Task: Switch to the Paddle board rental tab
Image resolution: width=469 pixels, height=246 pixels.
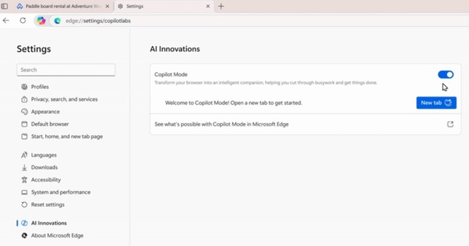Action: pyautogui.click(x=63, y=6)
